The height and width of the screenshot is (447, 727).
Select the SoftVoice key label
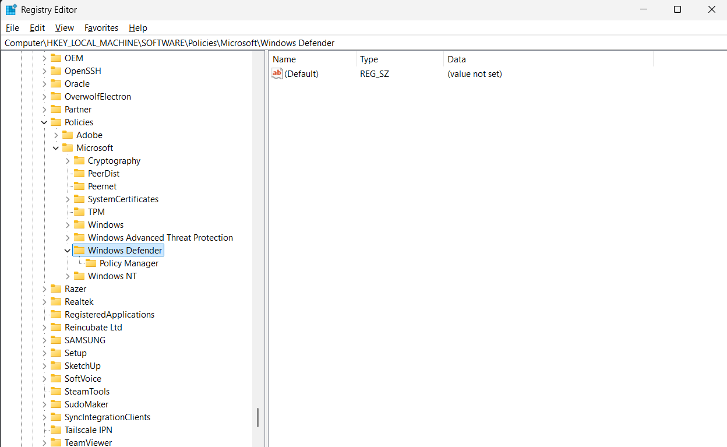[83, 379]
